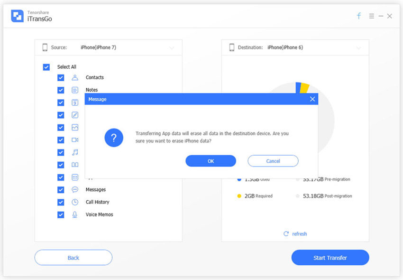Click the "iPhone(iPhone 7)" source name

[x=99, y=47]
